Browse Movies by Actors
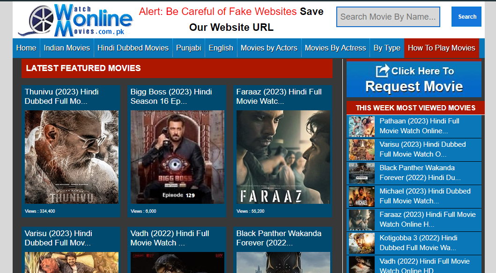 pos(269,48)
